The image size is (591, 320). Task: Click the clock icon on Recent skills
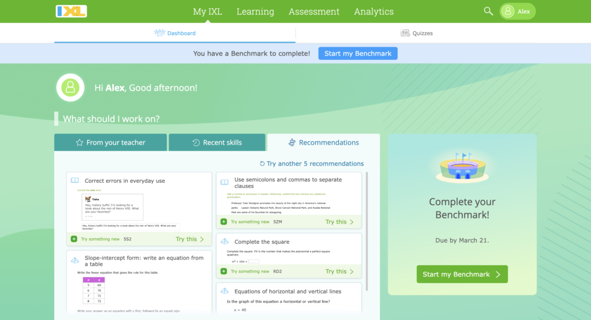click(196, 142)
